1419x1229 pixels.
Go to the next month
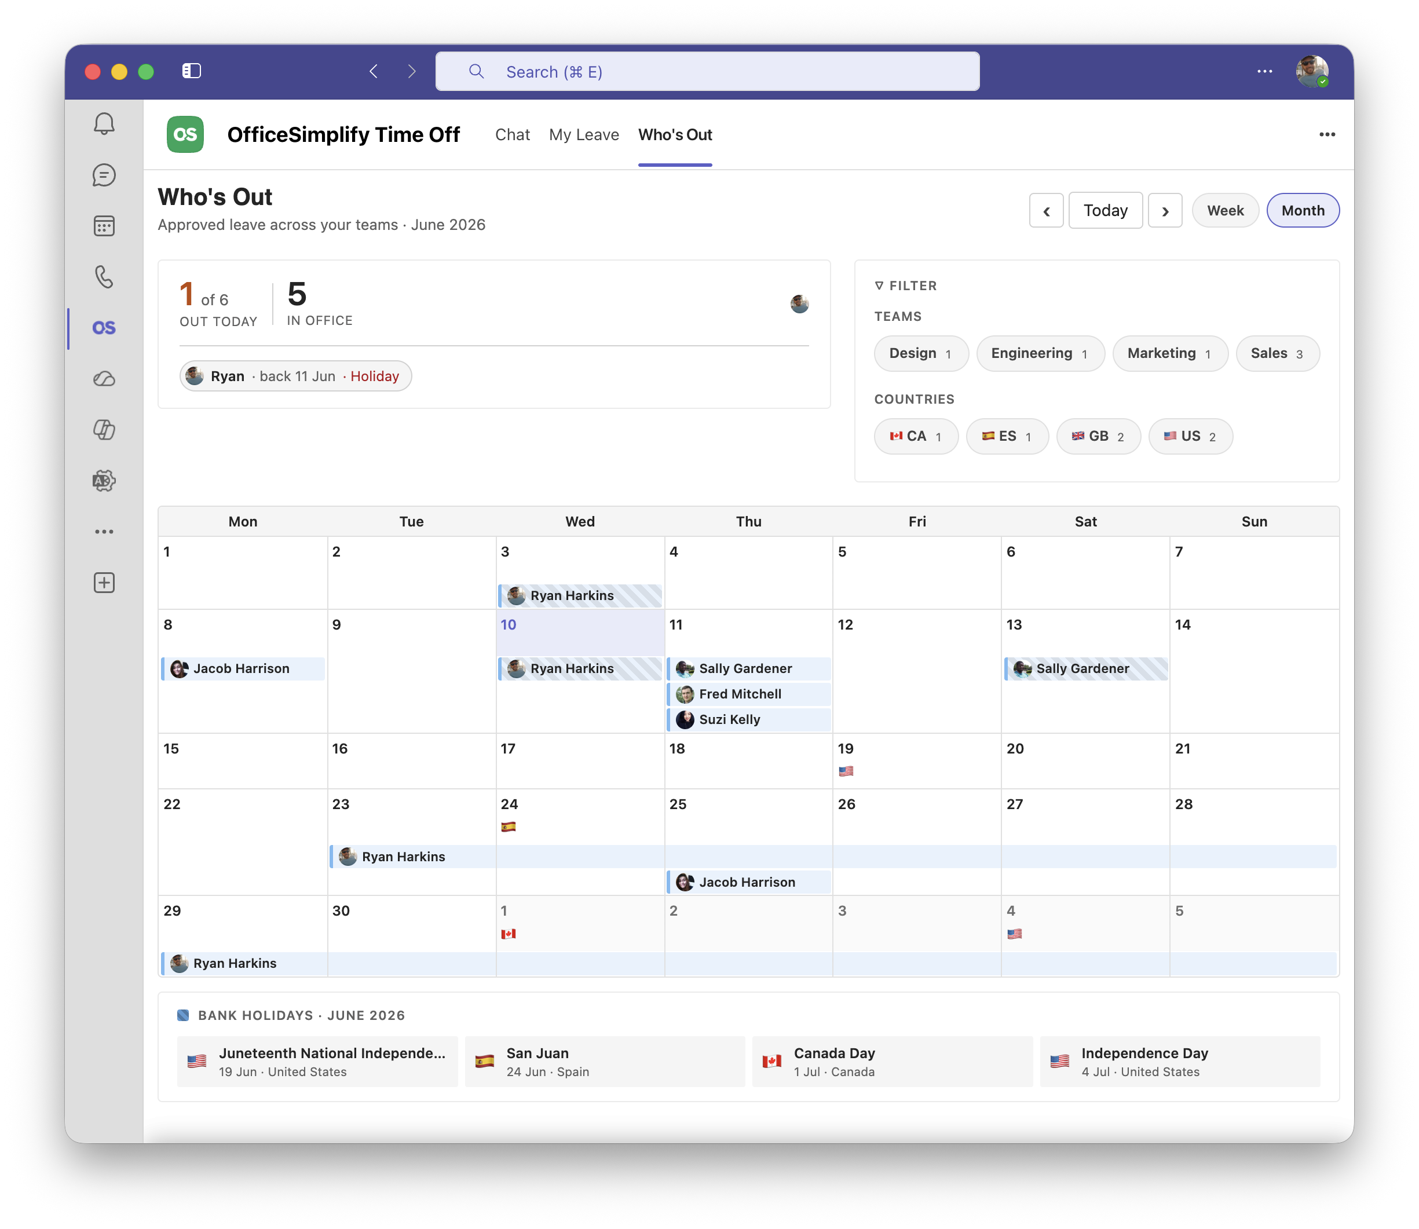1165,211
